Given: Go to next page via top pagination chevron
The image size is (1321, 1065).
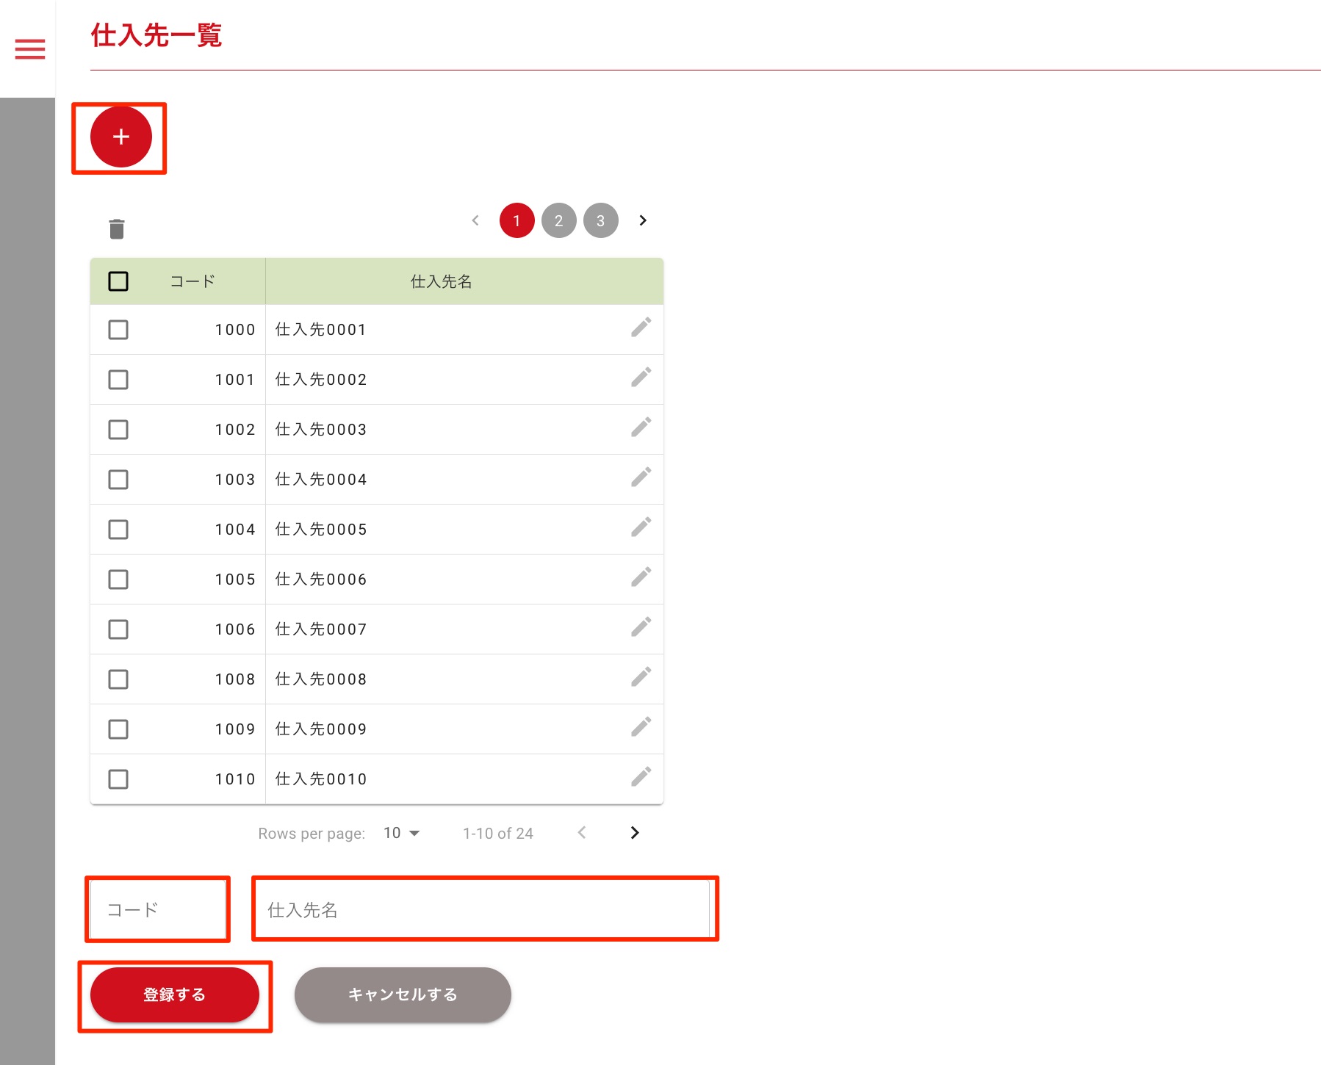Looking at the screenshot, I should [643, 220].
